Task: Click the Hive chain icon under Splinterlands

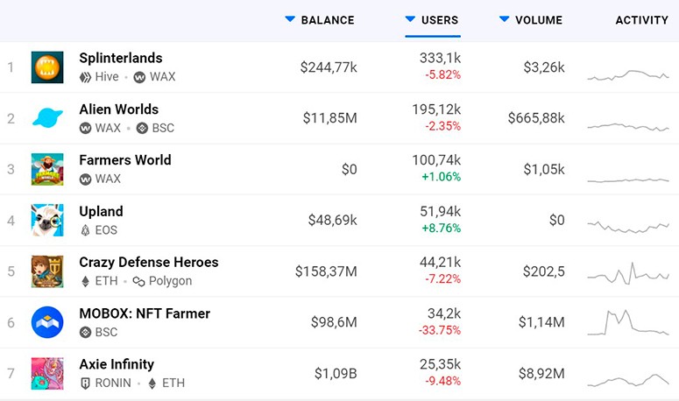Action: coord(86,77)
